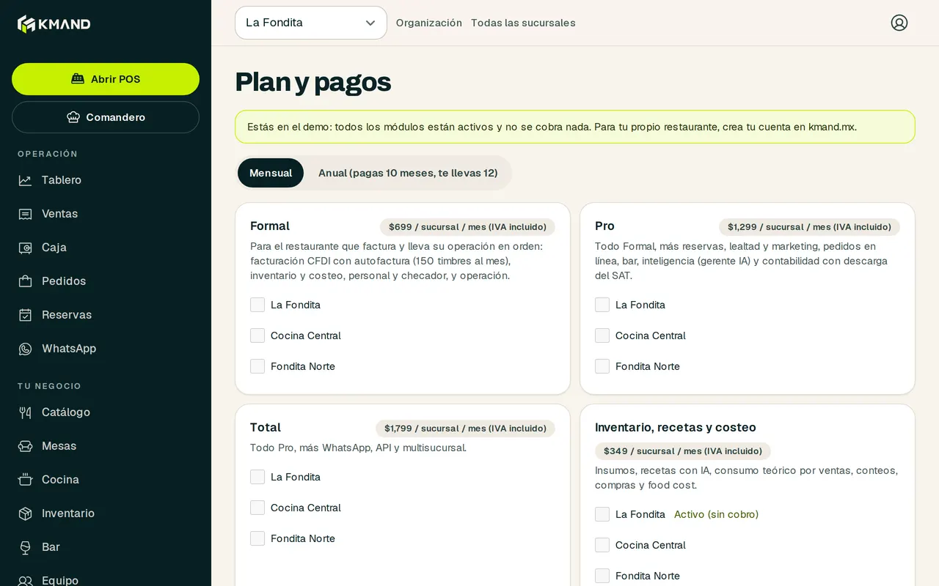Image resolution: width=939 pixels, height=586 pixels.
Task: Click the Abrir POS button
Action: click(x=106, y=79)
